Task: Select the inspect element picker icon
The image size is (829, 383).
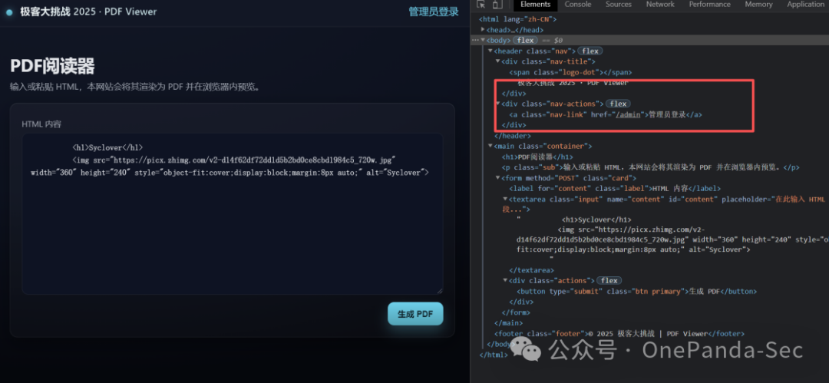Action: pos(481,5)
